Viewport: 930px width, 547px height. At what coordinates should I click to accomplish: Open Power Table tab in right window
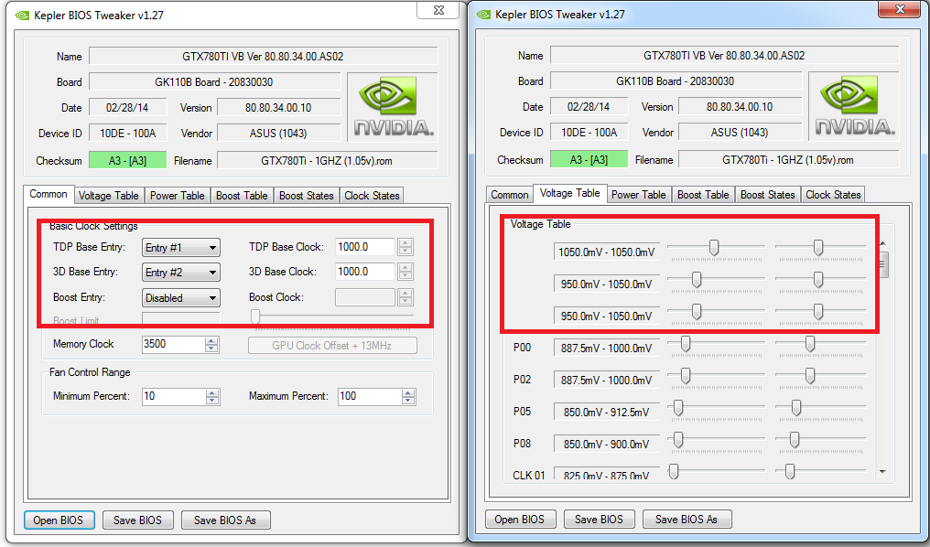639,195
